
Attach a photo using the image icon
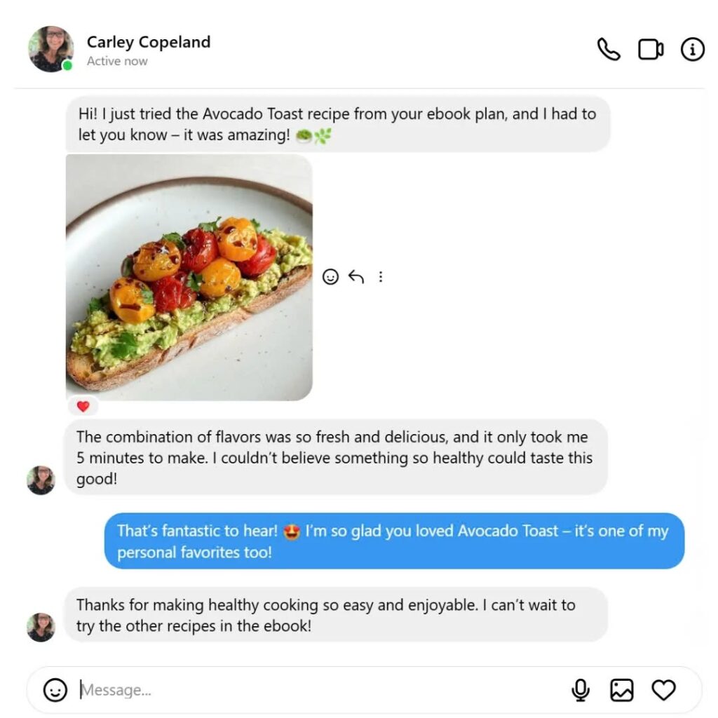pyautogui.click(x=621, y=690)
